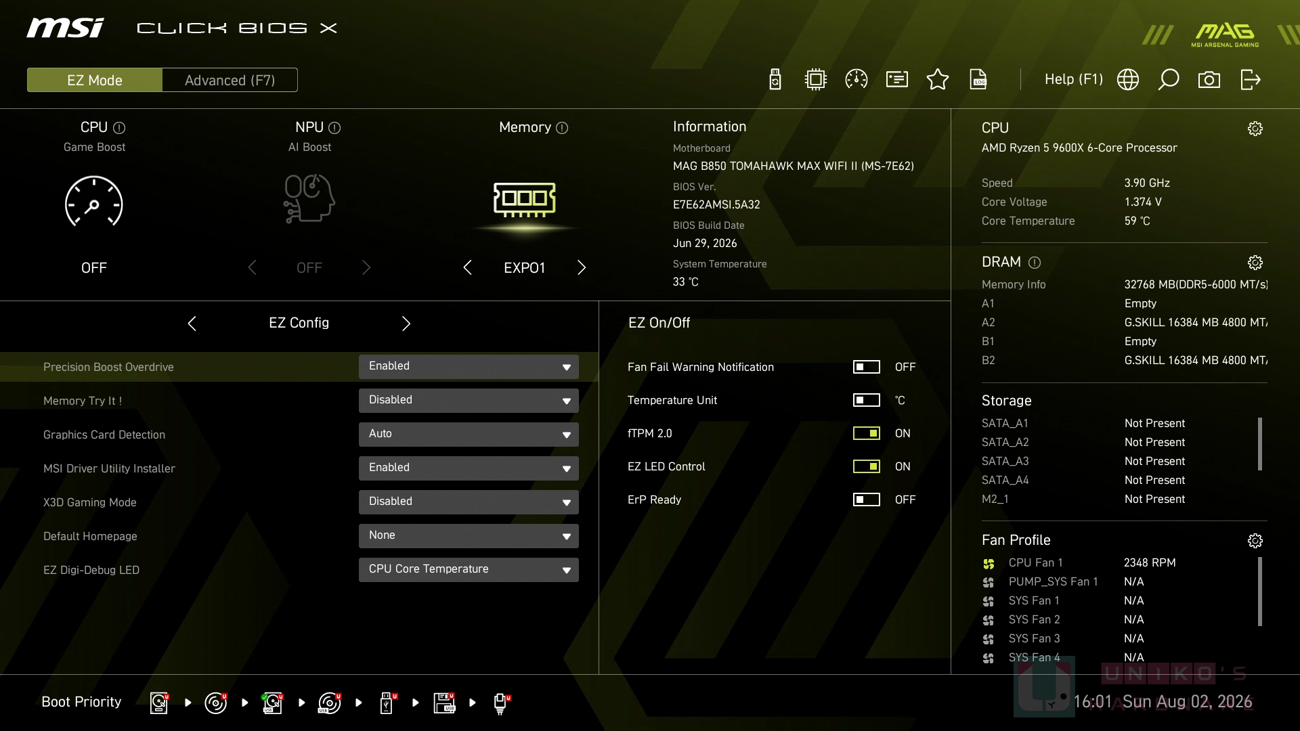Take a screenshot with the camera icon
The width and height of the screenshot is (1300, 731).
click(1209, 80)
